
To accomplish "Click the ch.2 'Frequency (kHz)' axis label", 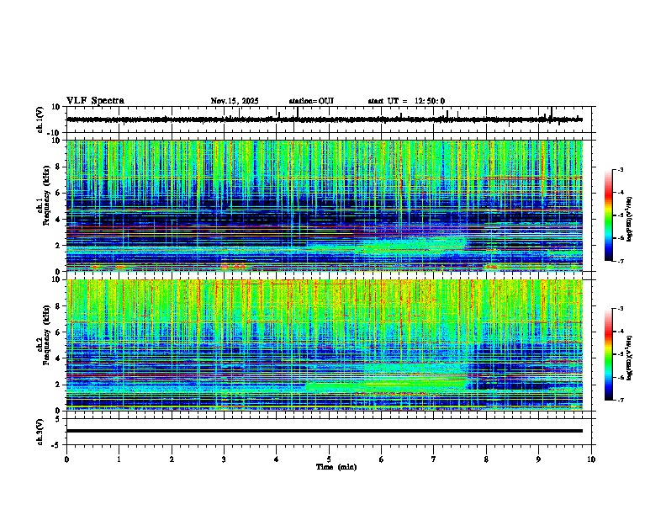I will [47, 335].
